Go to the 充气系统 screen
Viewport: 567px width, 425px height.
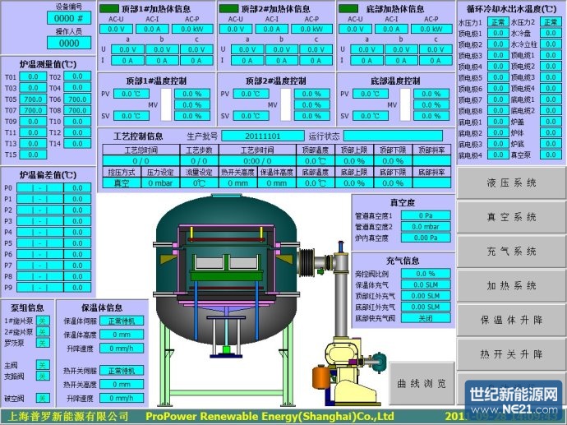click(511, 251)
